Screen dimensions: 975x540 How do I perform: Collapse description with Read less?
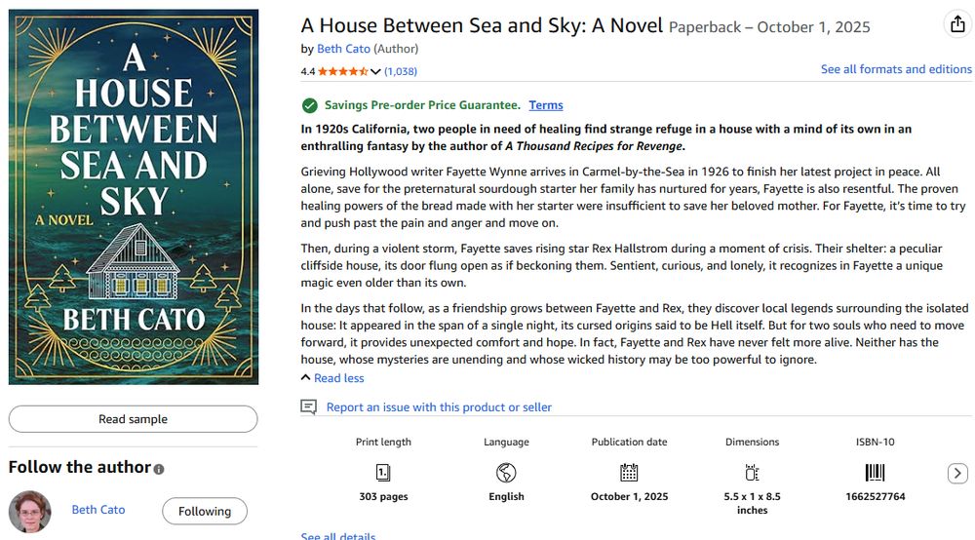(338, 378)
